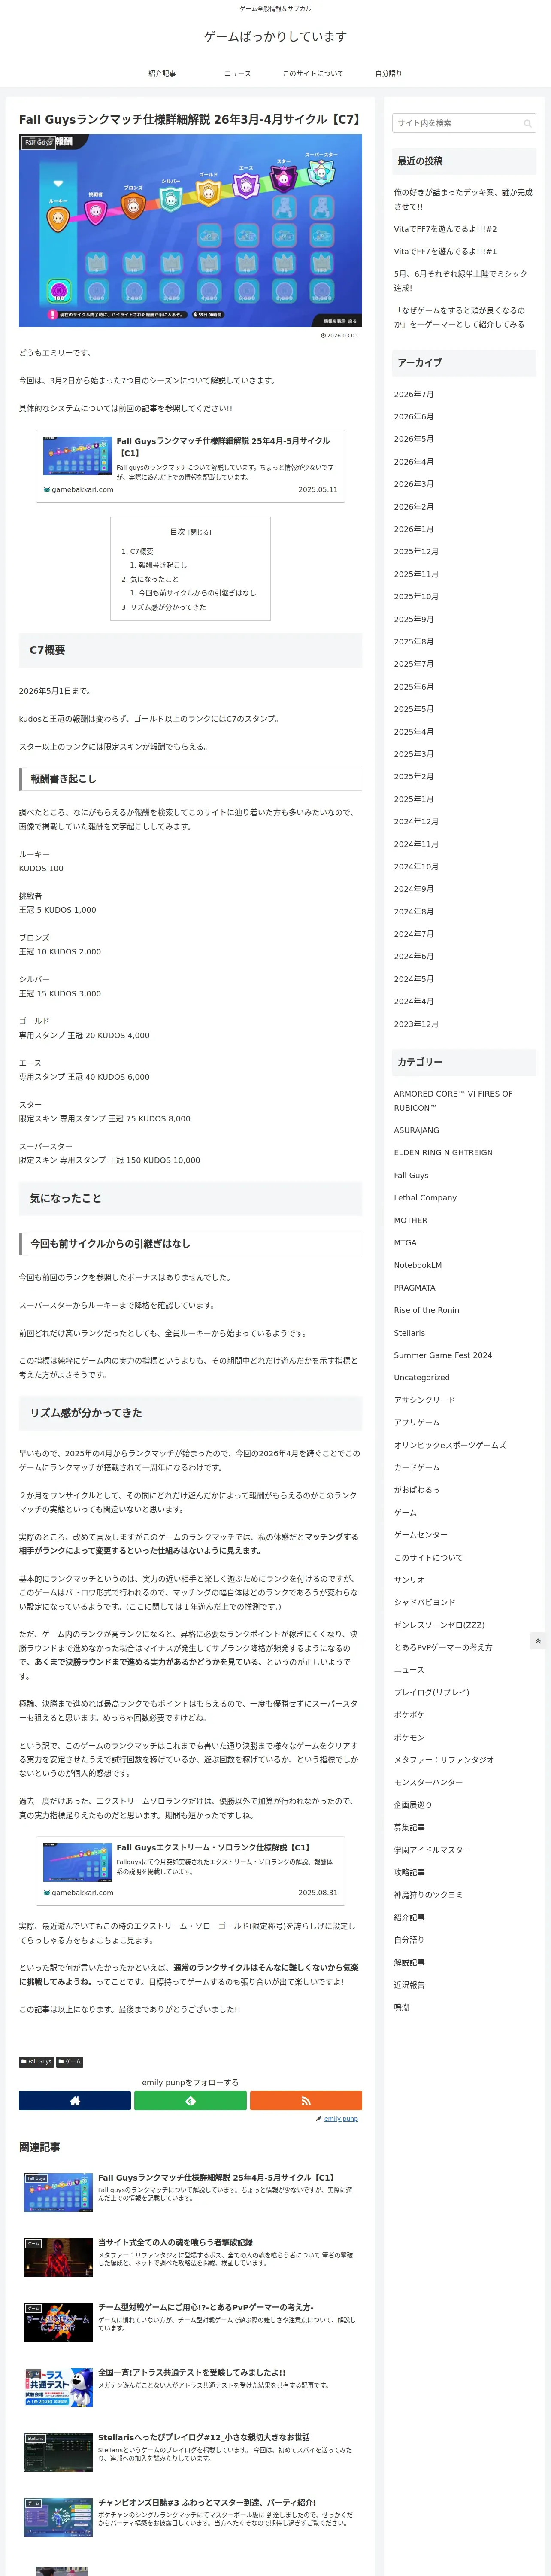Open the 2026年7月 archive
The image size is (551, 2576).
414,394
